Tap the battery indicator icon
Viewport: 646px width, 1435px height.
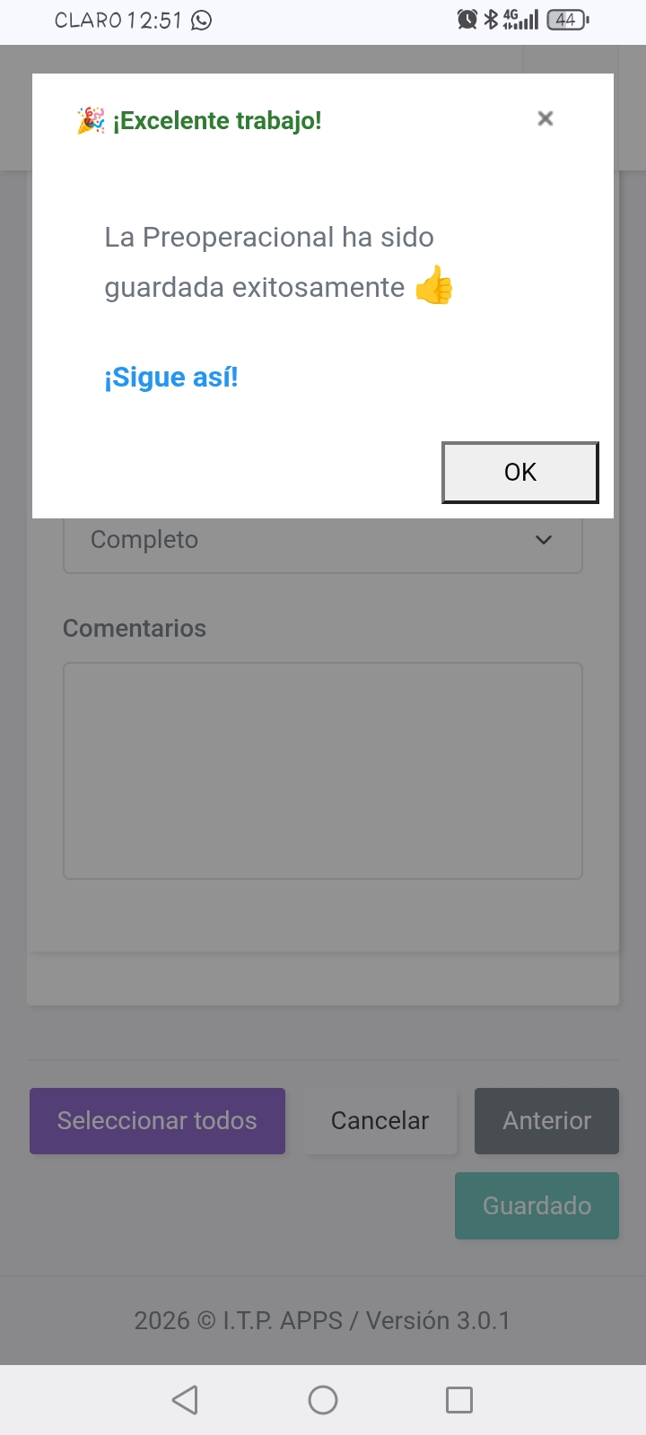[568, 19]
